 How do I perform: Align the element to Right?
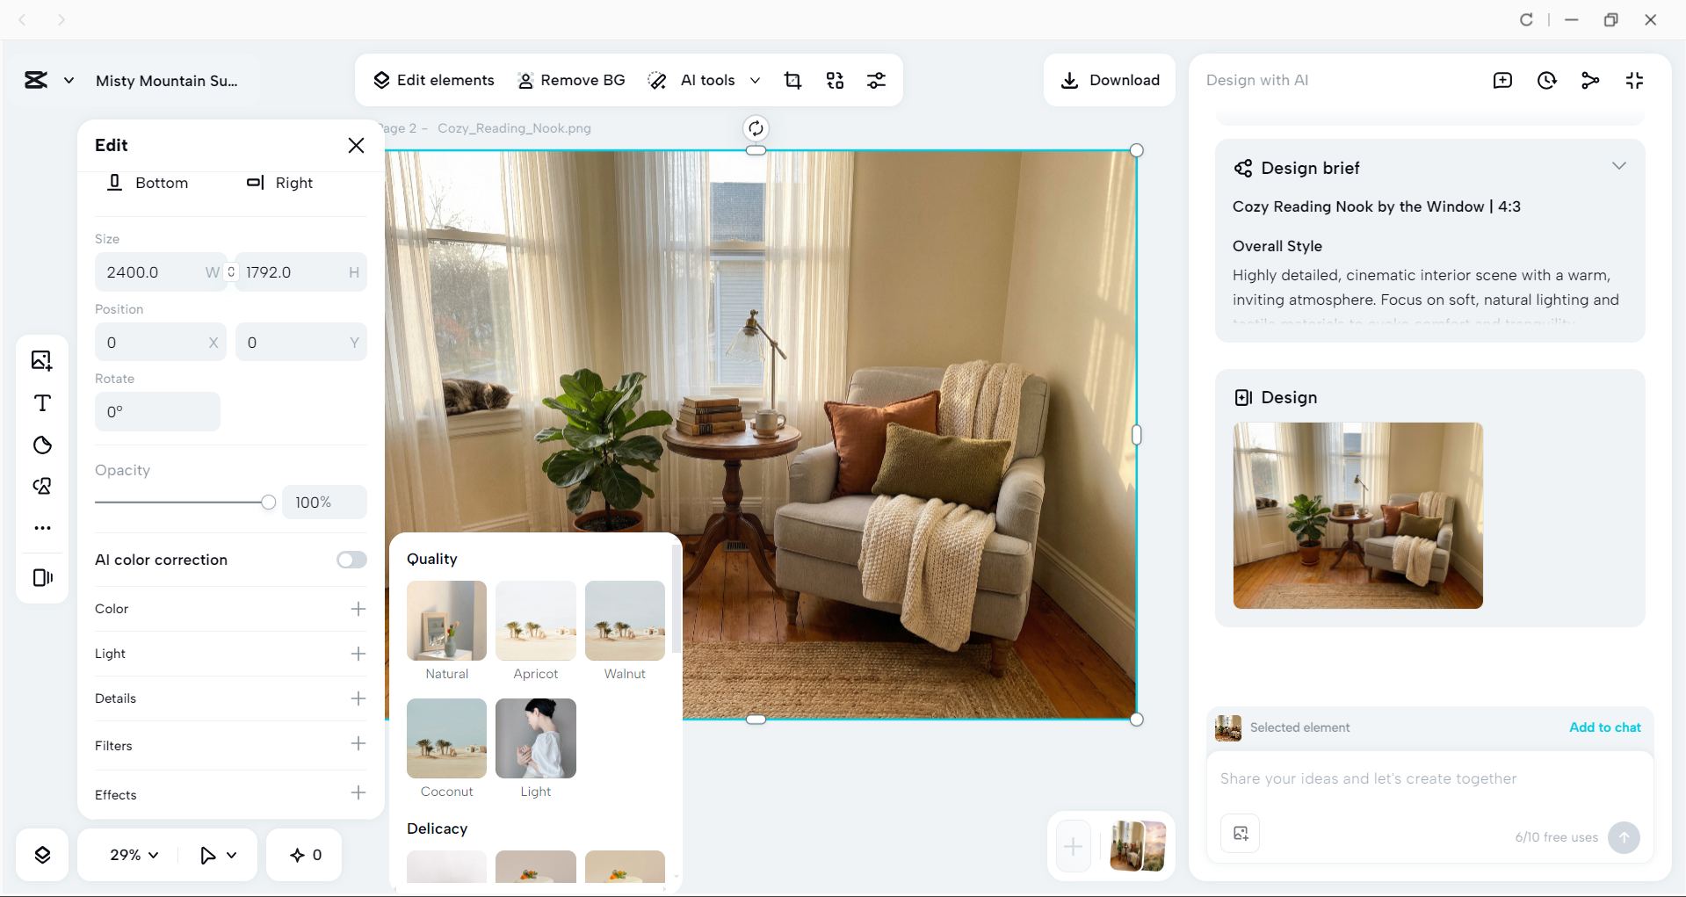point(279,183)
